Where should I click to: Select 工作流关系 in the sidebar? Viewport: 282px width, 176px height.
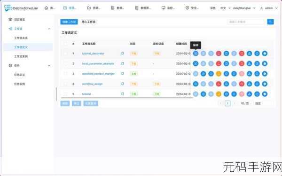21,38
